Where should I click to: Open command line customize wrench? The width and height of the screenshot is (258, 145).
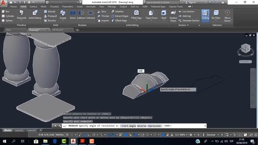pyautogui.click(x=59, y=126)
